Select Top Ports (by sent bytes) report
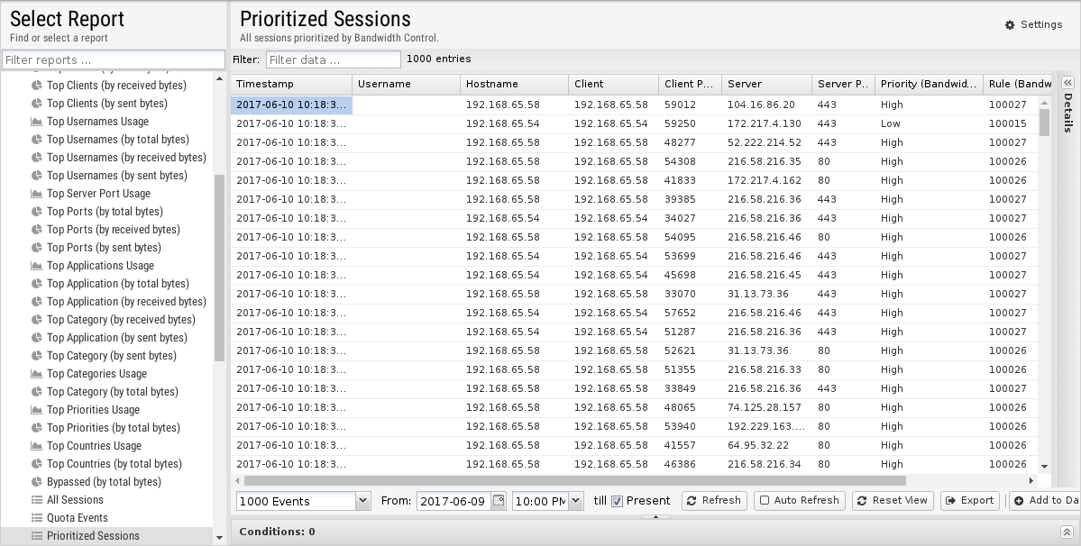Screen dimensions: 1081x546 pos(104,247)
